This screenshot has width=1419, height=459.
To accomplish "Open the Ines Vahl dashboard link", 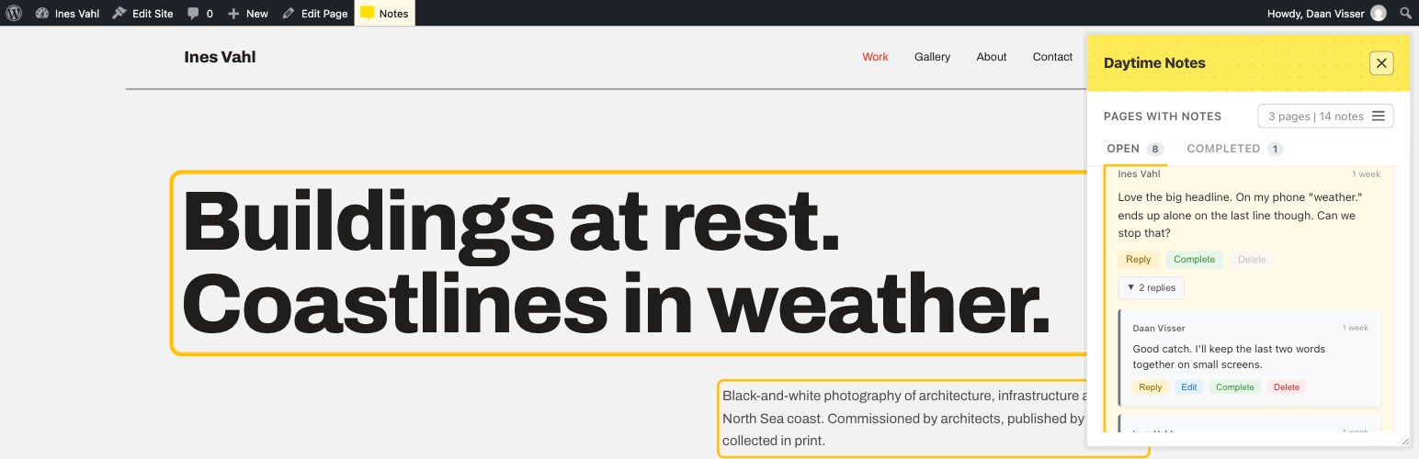I will [67, 13].
